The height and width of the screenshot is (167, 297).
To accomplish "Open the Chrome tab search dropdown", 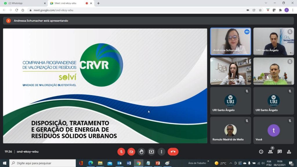I will tap(266, 3).
